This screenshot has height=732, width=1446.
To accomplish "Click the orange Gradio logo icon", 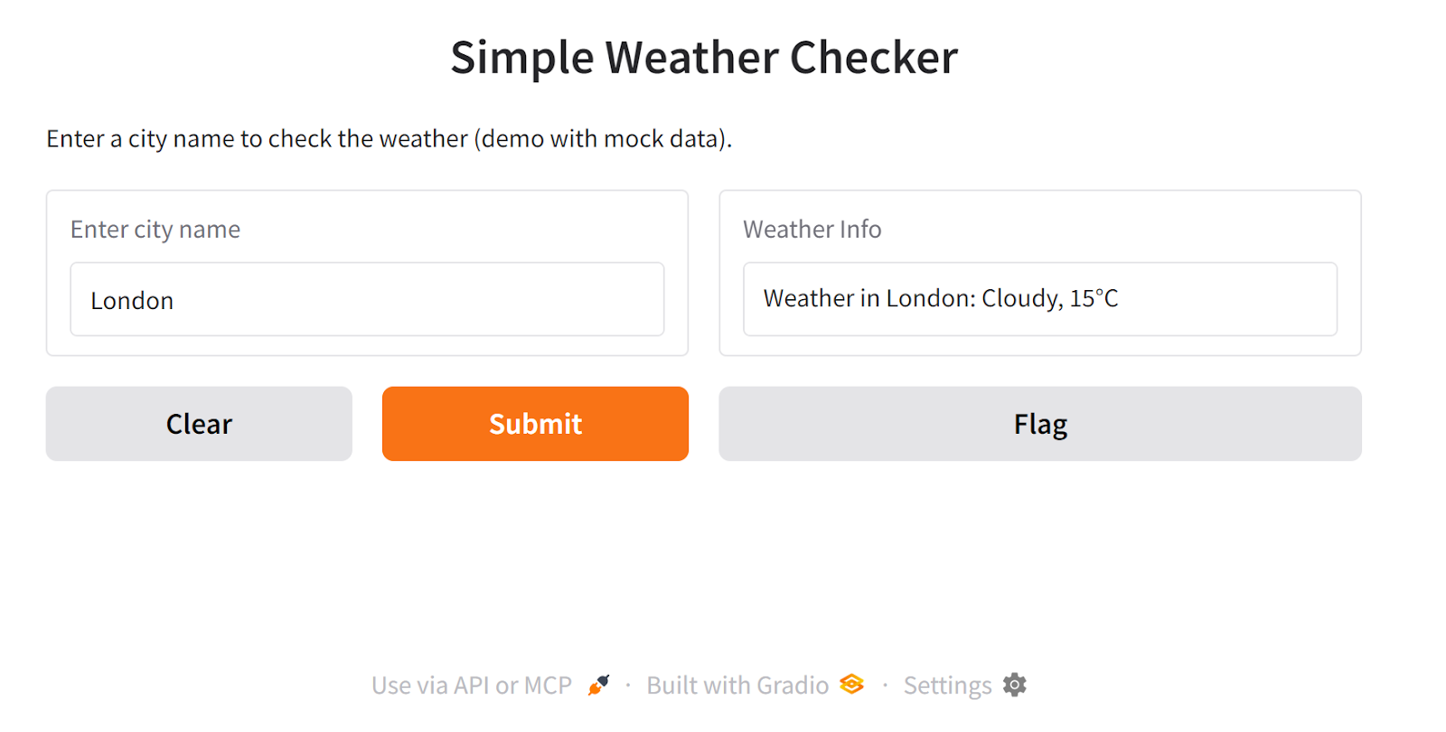I will (851, 684).
